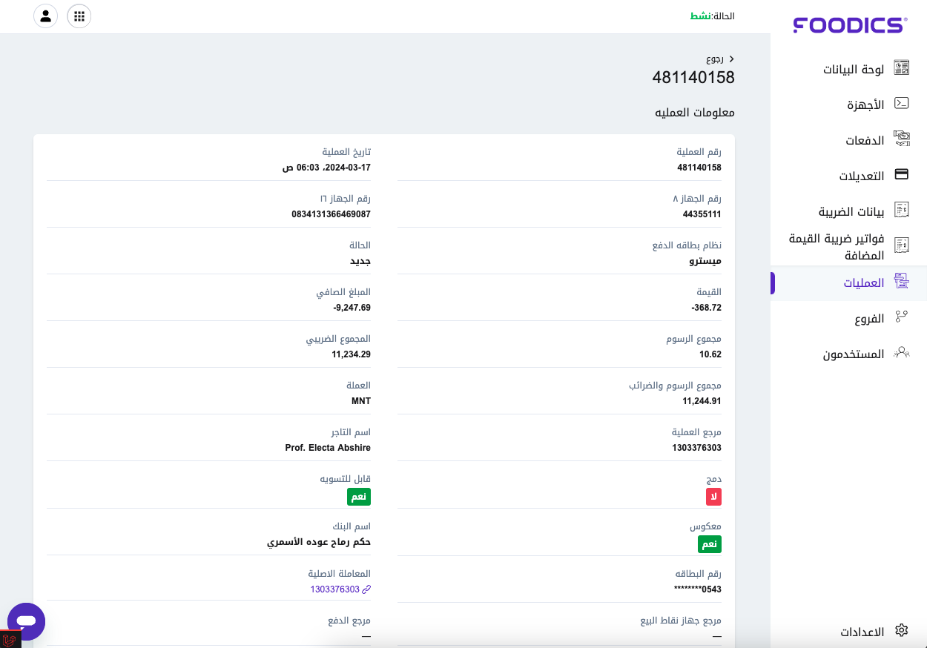Select التعديلات in the sidebar
This screenshot has width=927, height=648.
(861, 176)
